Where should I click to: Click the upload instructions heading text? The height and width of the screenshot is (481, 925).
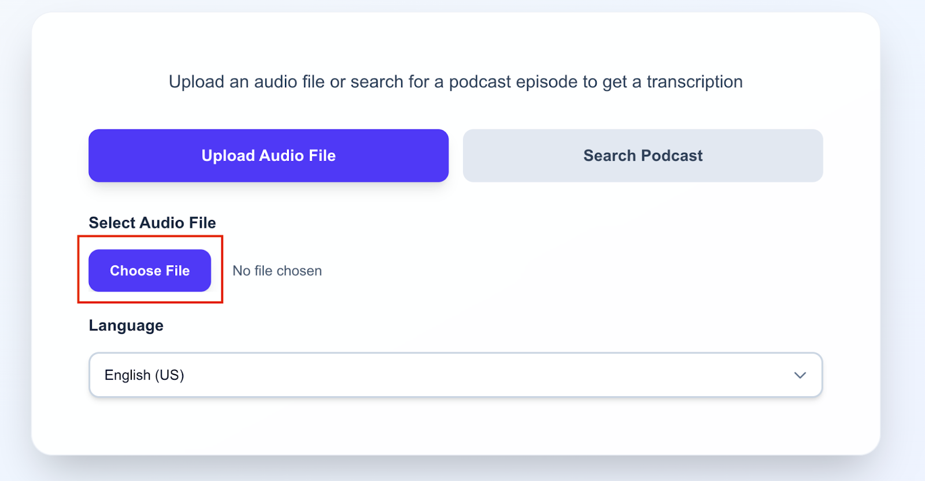coord(456,82)
